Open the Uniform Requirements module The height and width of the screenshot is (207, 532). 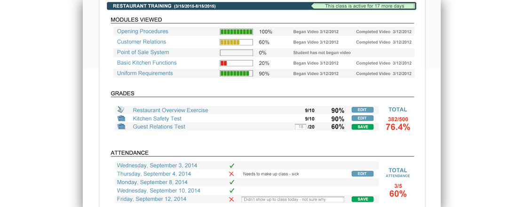click(145, 73)
